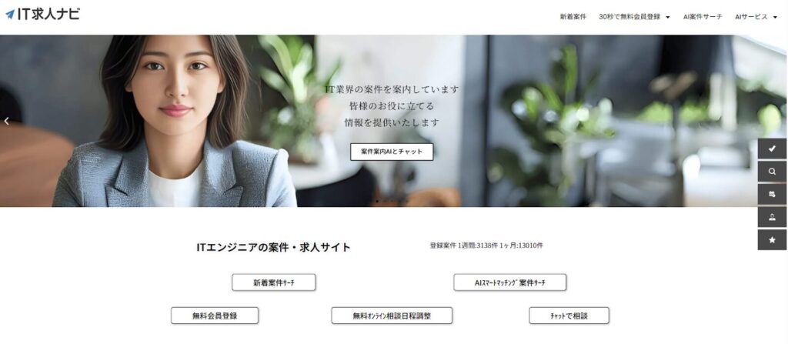Click the 無料オンライン相談日程調整 button
The width and height of the screenshot is (788, 344).
coord(392,316)
